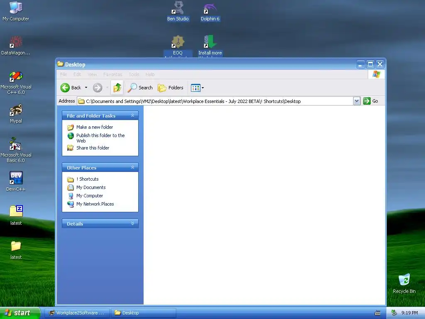Open the Tools menu
Image resolution: width=425 pixels, height=319 pixels.
(134, 74)
